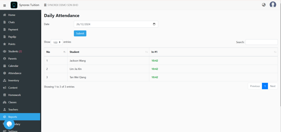Click the Previous pagination button
281x132 pixels.
tap(255, 86)
